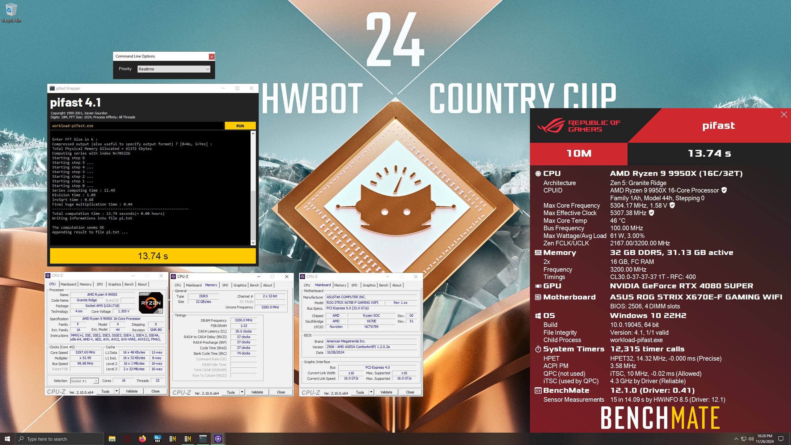Click the workload-pifast.exe input field

[137, 126]
